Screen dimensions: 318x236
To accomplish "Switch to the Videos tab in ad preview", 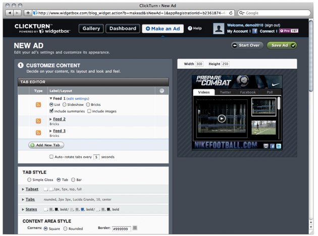I will click(x=203, y=92).
